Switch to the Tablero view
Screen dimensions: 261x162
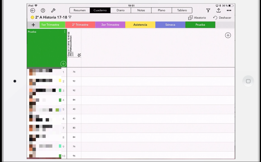click(182, 10)
